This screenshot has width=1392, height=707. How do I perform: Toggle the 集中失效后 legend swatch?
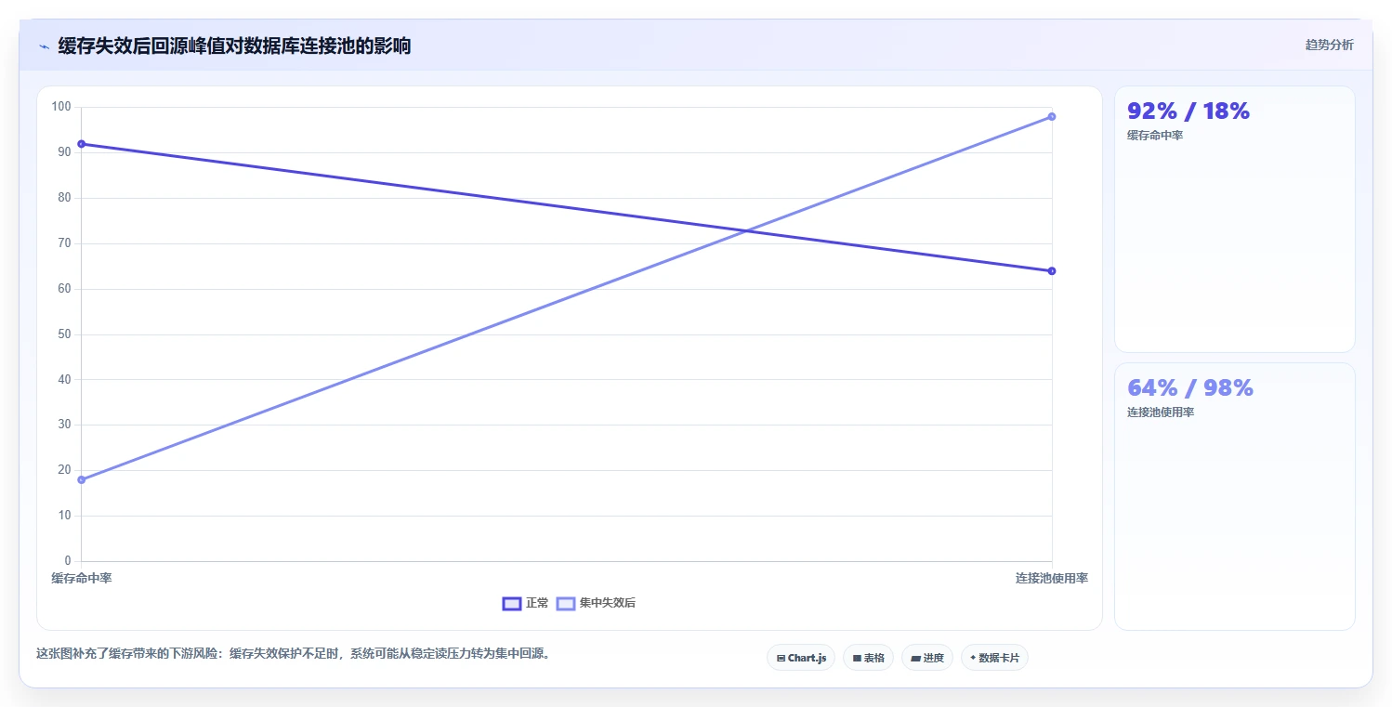tap(566, 604)
